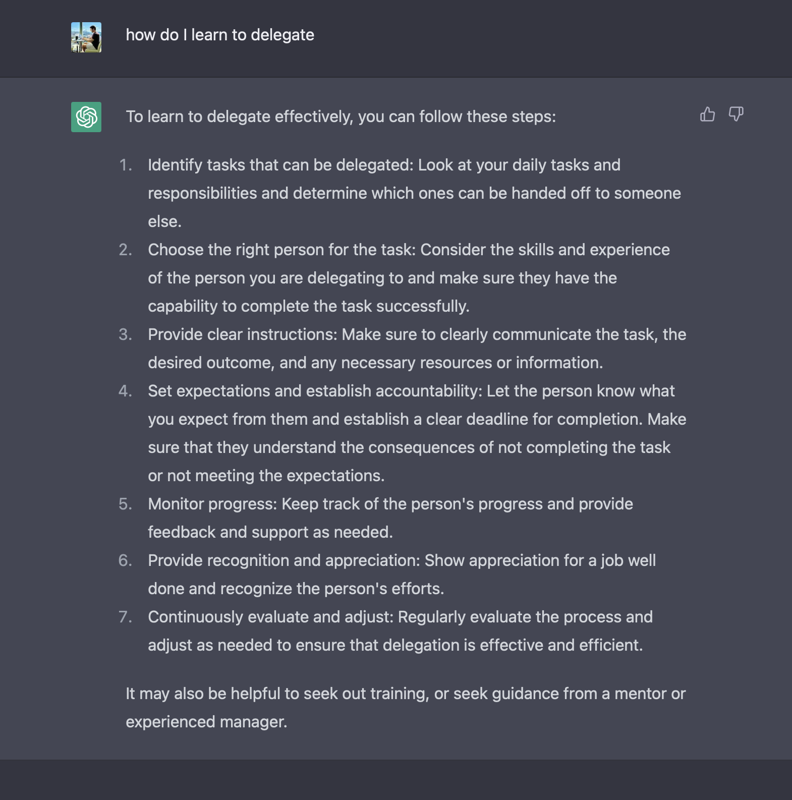Click the user profile picture

point(86,37)
